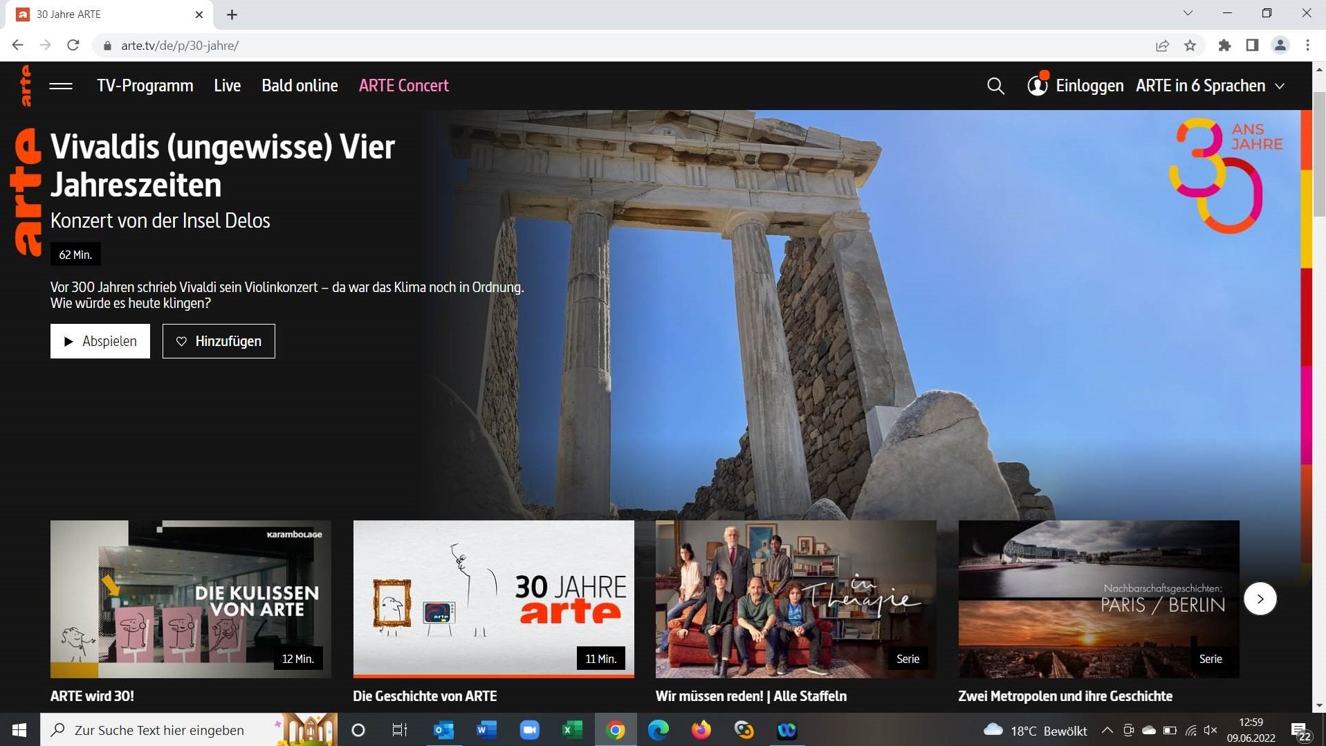Open Chrome extensions puzzle icon
The width and height of the screenshot is (1326, 746).
(1224, 46)
